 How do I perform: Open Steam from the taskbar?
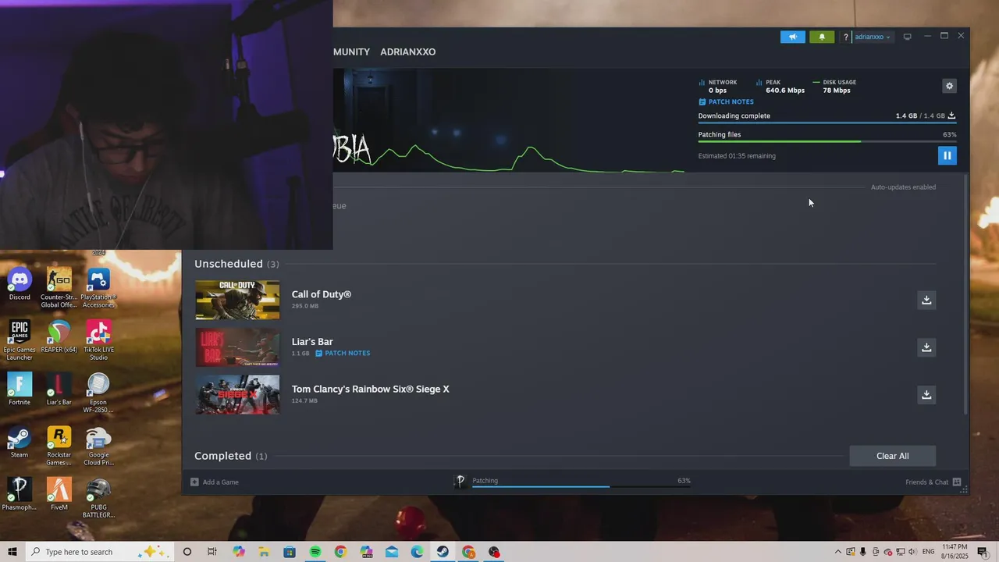pos(443,552)
